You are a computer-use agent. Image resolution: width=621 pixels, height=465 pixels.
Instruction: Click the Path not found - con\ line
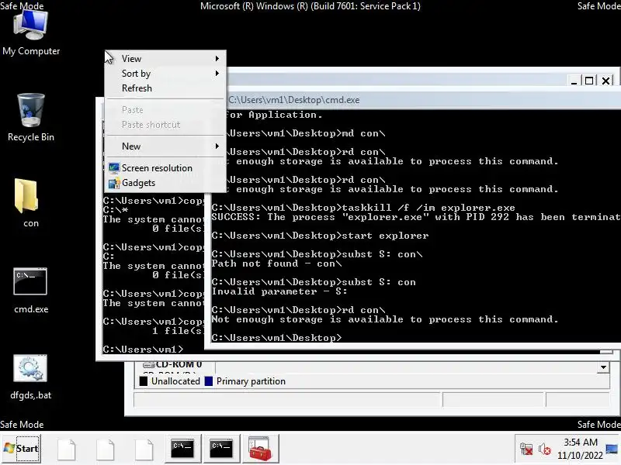click(x=276, y=263)
